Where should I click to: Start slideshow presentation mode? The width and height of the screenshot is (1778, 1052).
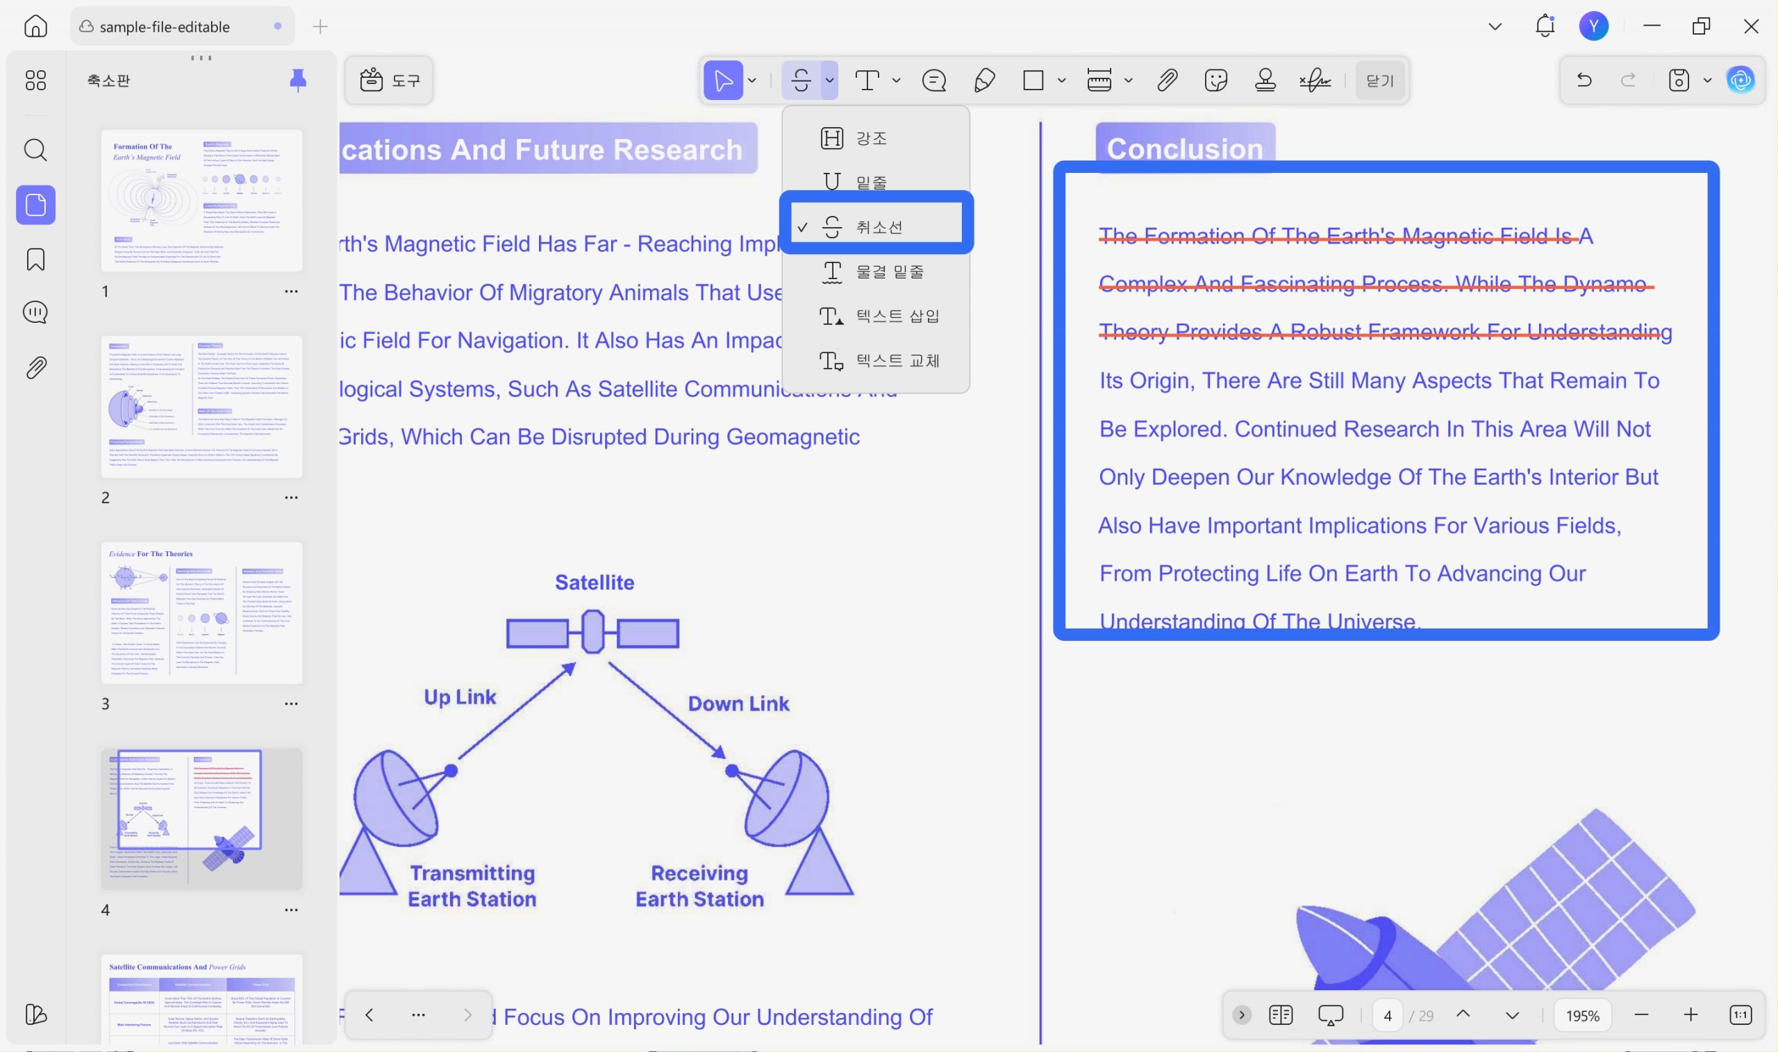(1331, 1015)
